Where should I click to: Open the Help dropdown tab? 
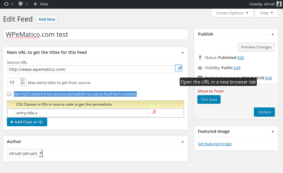pyautogui.click(x=267, y=13)
